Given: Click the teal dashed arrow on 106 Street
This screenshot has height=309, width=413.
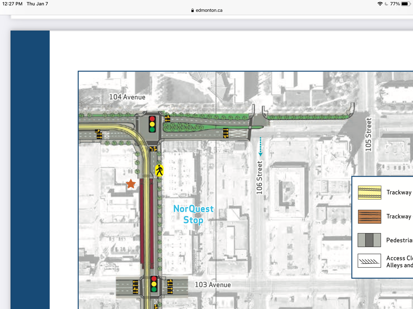Looking at the screenshot, I should 260,147.
